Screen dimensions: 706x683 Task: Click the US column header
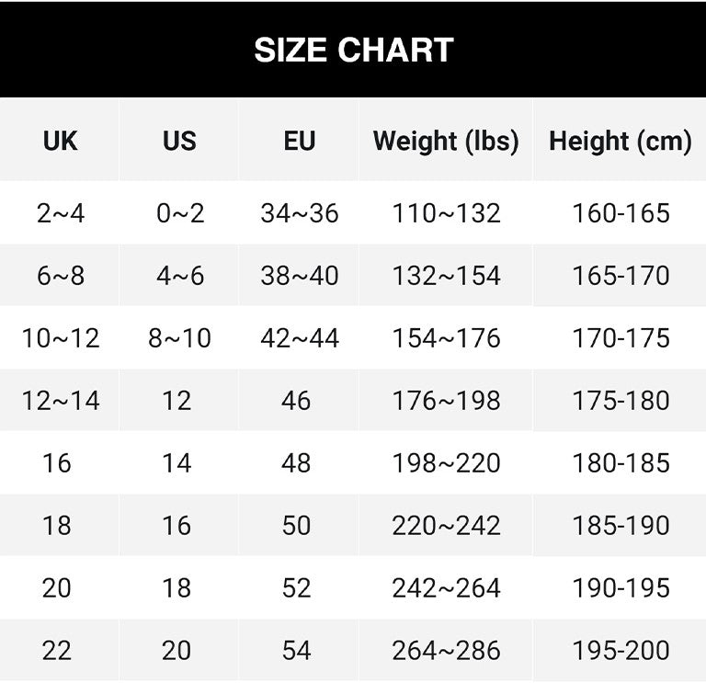pyautogui.click(x=179, y=141)
